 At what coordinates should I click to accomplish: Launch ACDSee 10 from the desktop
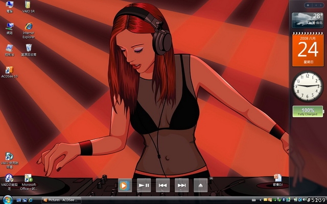9,72
